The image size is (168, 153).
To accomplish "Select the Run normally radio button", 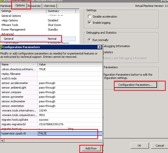I will (x=89, y=40).
